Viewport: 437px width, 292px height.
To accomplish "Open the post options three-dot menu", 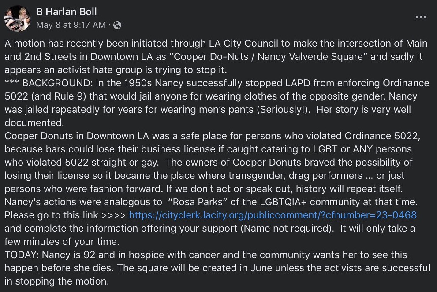I will (421, 17).
